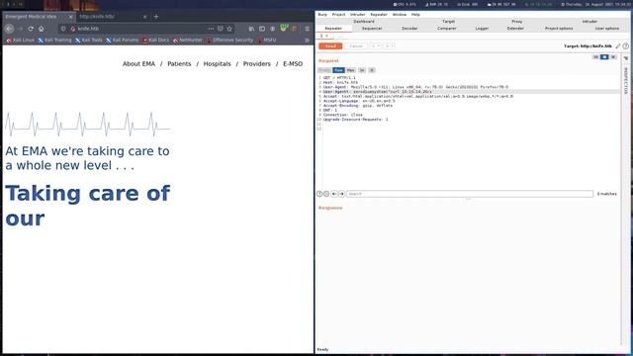Switch to Burp Logger tab

[x=482, y=29]
